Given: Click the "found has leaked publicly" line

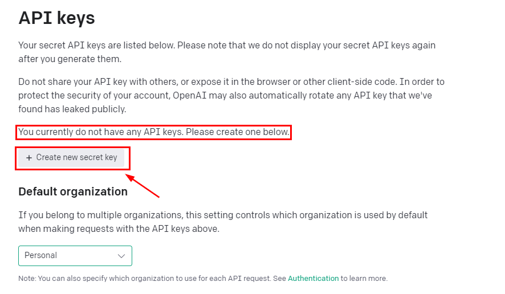Looking at the screenshot, I should [x=72, y=108].
